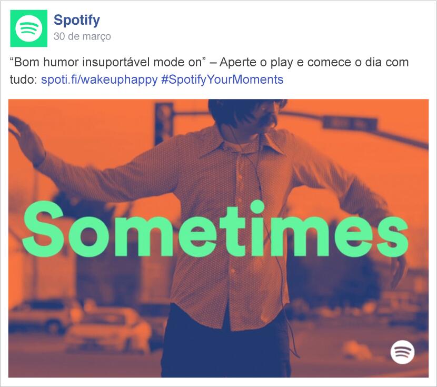Click the traffic light in the photo
Image resolution: width=437 pixels, height=387 pixels.
pos(164,123)
